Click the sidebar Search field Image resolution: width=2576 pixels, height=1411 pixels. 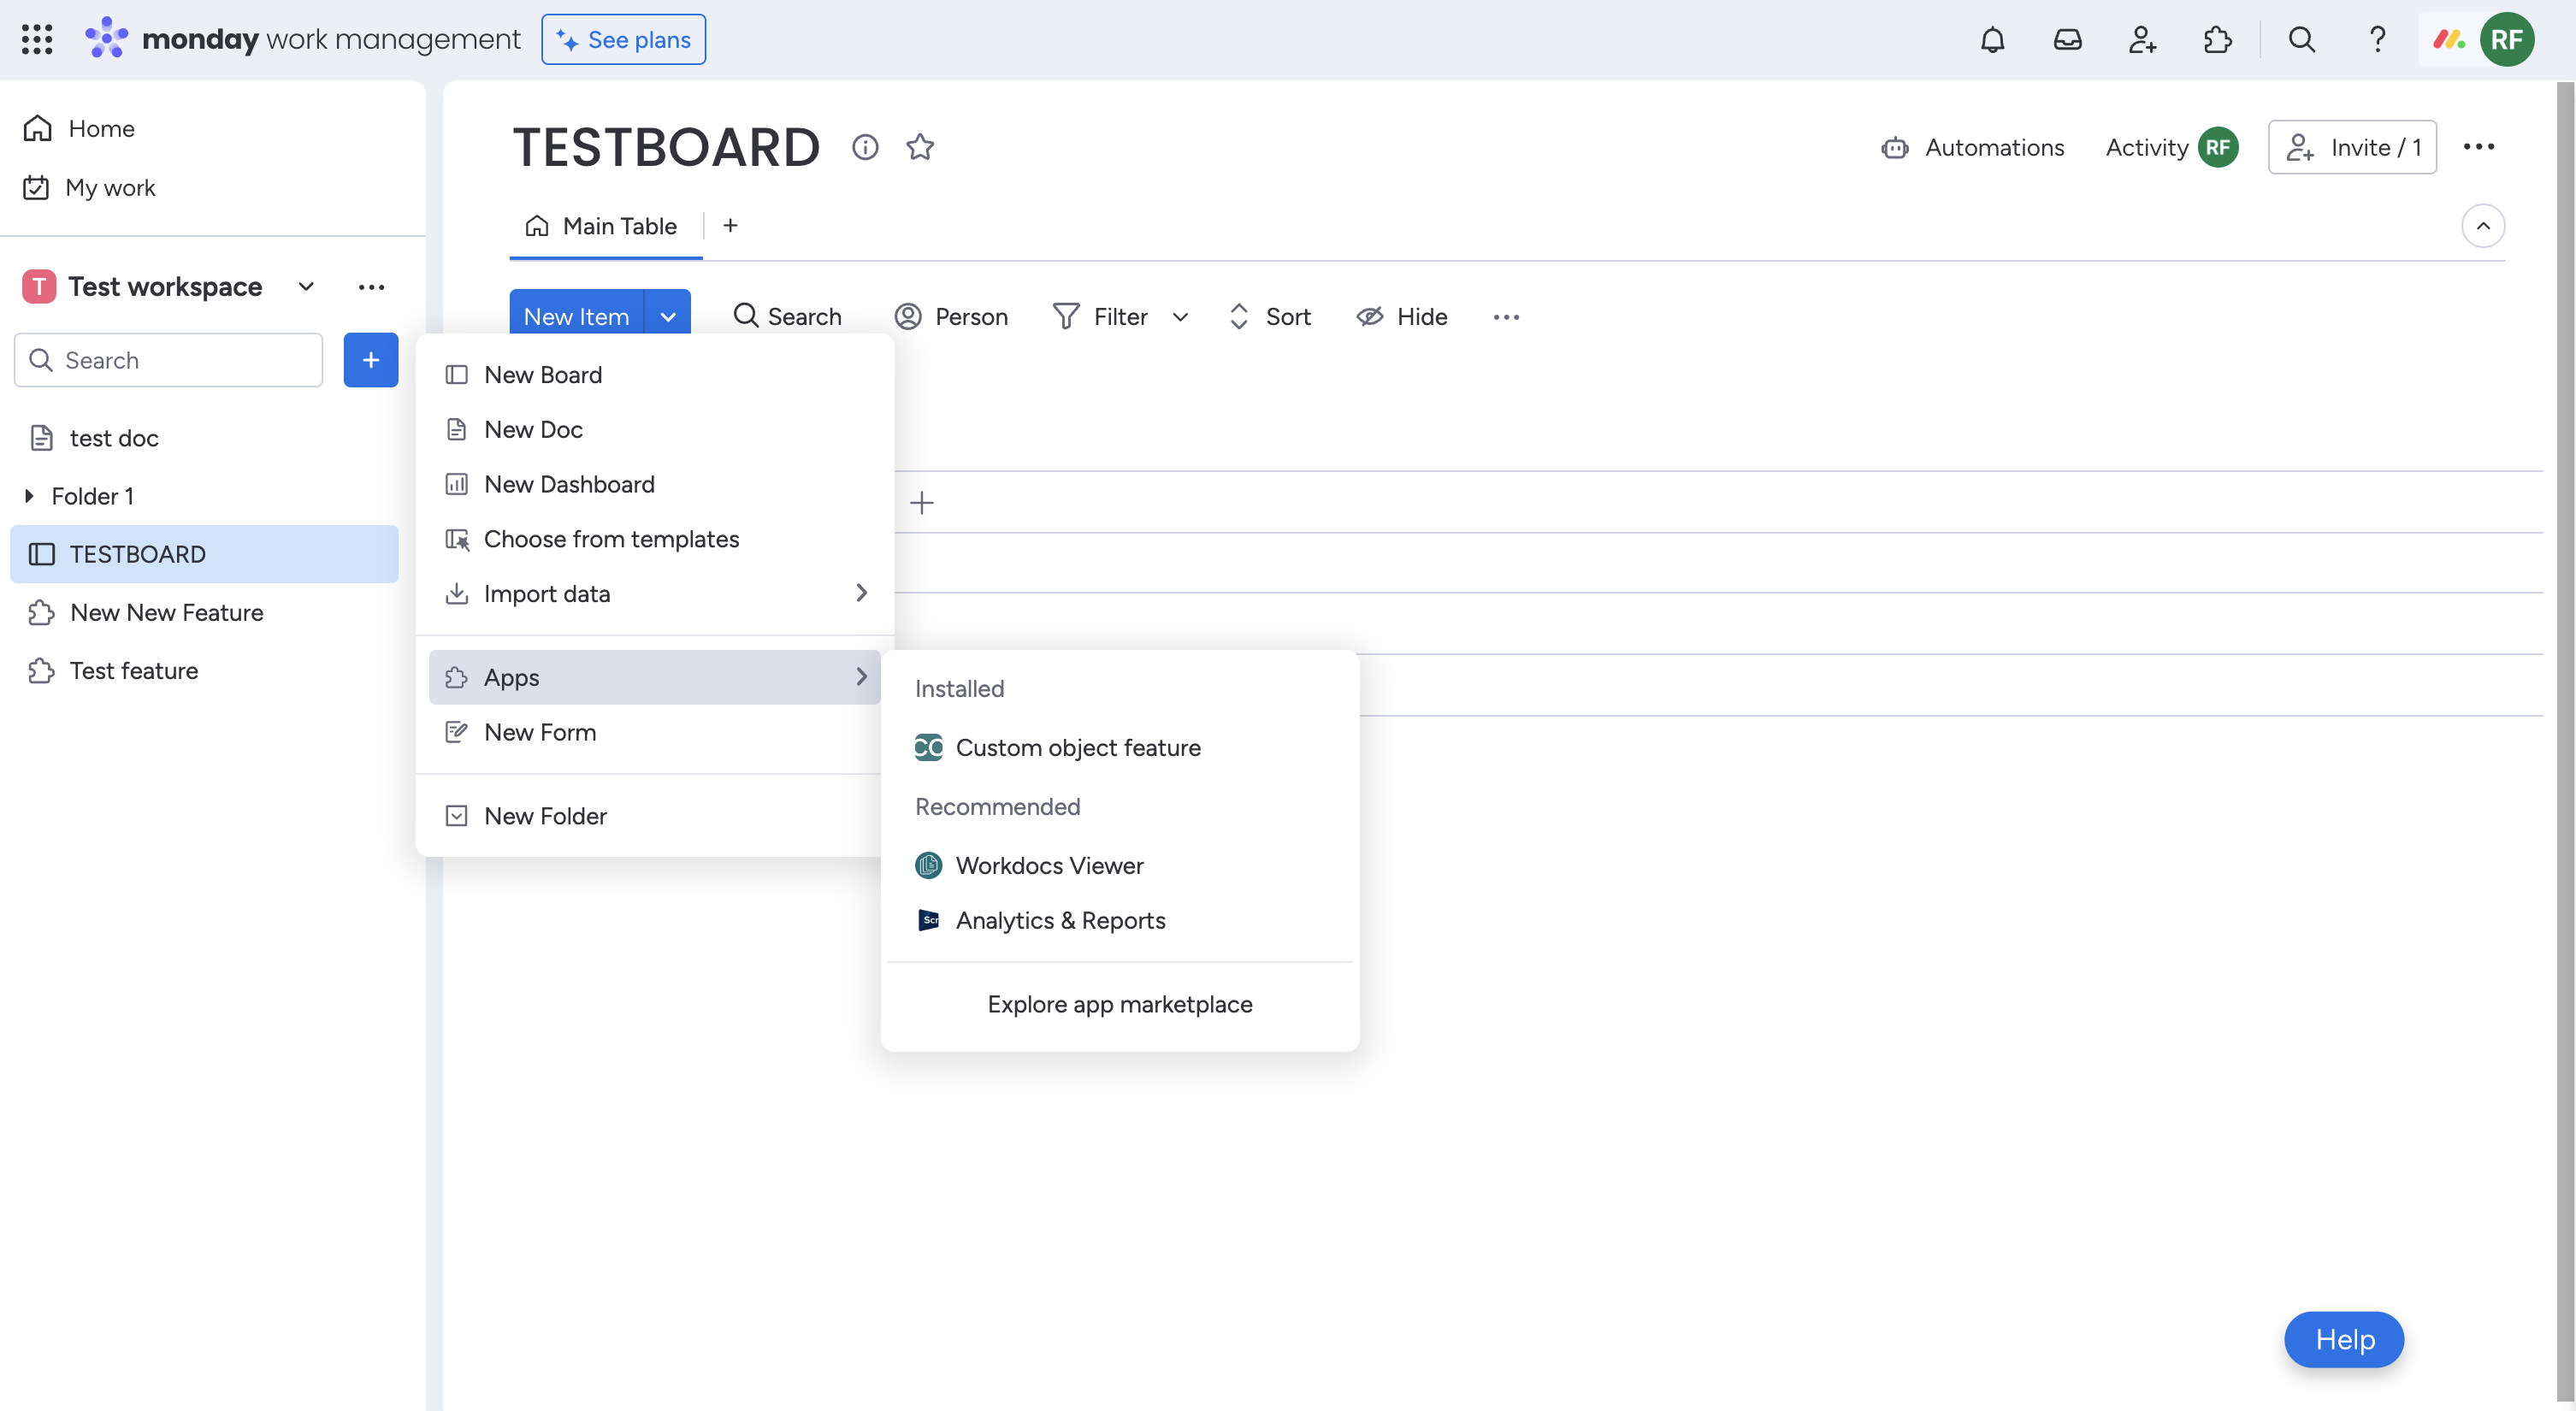pos(169,360)
